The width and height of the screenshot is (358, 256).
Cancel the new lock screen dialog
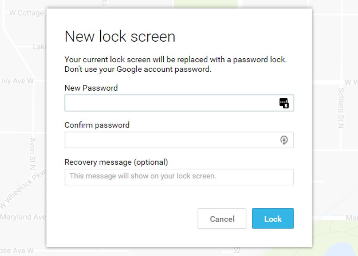[222, 218]
